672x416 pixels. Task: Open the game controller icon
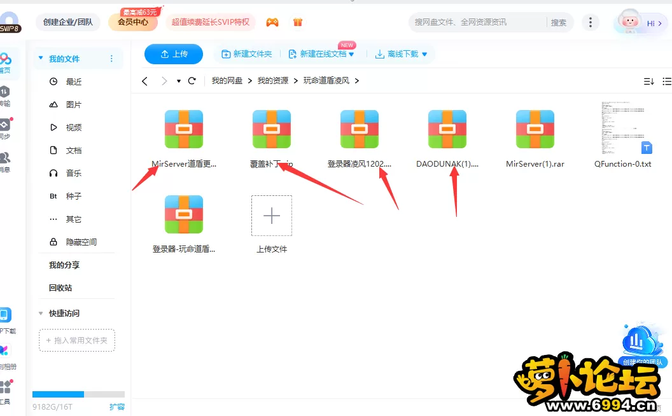272,22
